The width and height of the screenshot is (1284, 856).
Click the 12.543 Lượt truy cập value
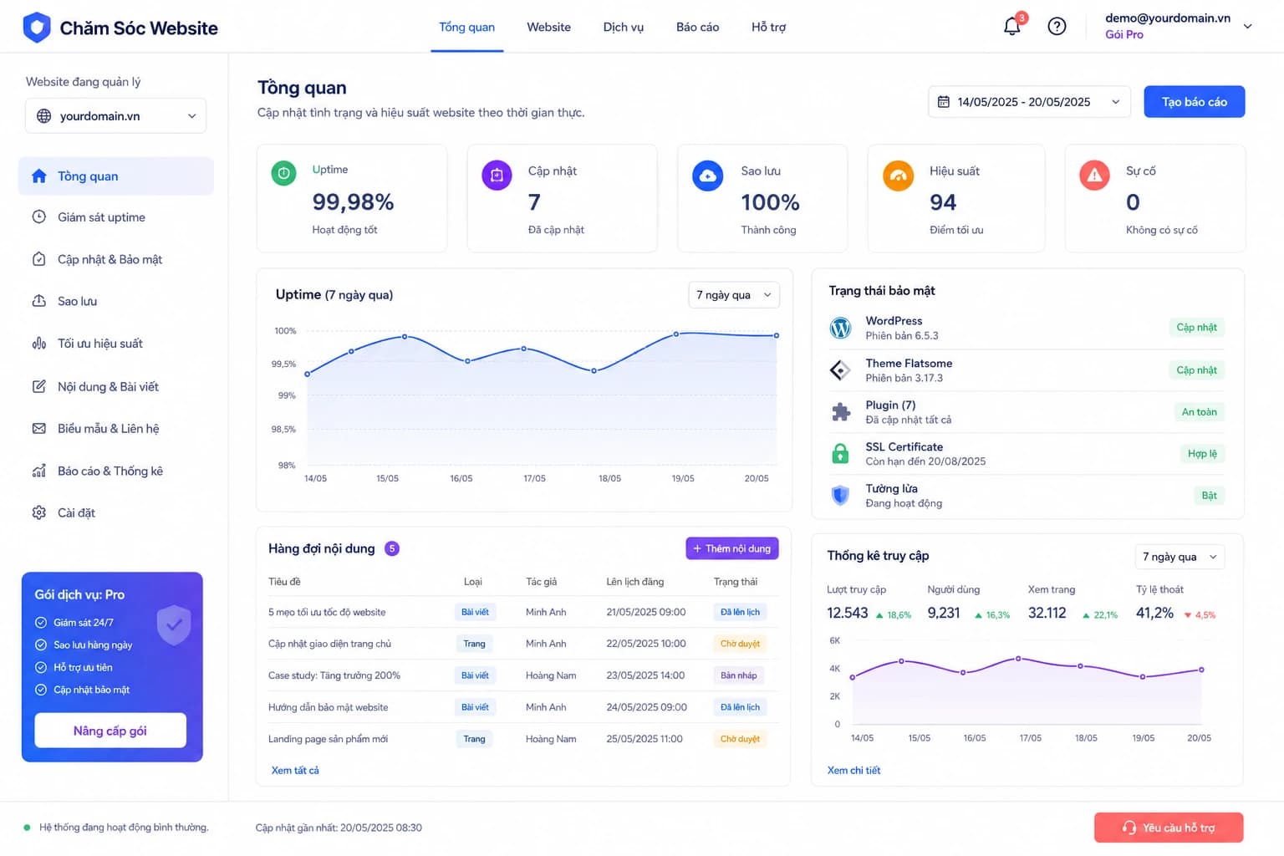point(848,614)
